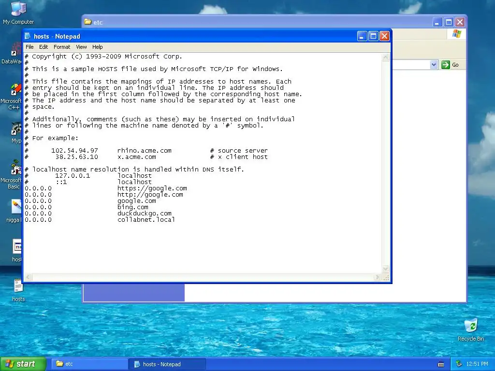
Task: Minimize the etc folder window
Action: 437,22
